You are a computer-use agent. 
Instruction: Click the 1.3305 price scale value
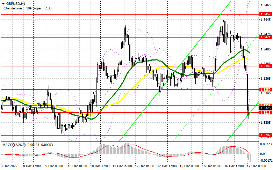pos(266,123)
